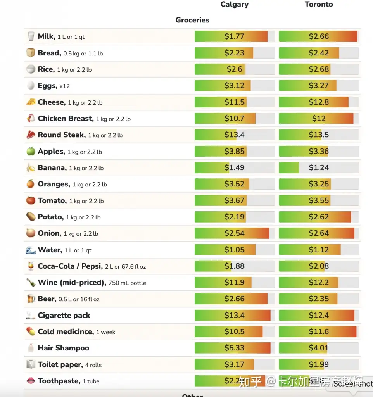Select the Calgary column header

click(x=235, y=5)
